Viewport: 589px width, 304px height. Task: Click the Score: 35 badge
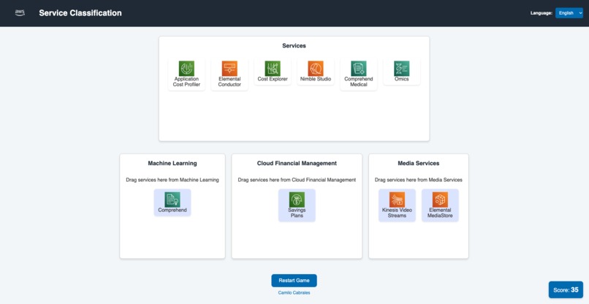tap(566, 289)
